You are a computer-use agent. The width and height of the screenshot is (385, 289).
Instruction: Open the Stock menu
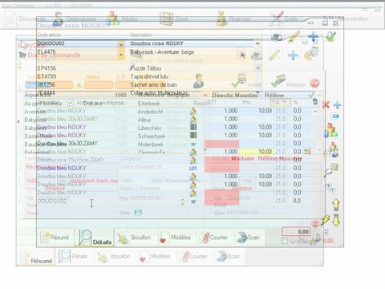click(174, 18)
